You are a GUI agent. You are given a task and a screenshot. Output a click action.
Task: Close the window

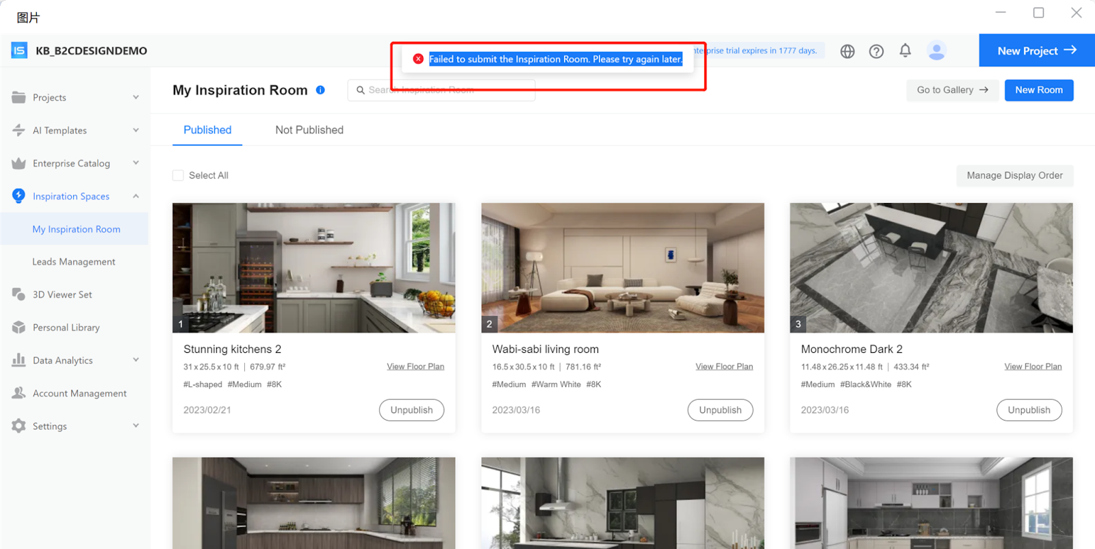tap(1077, 12)
